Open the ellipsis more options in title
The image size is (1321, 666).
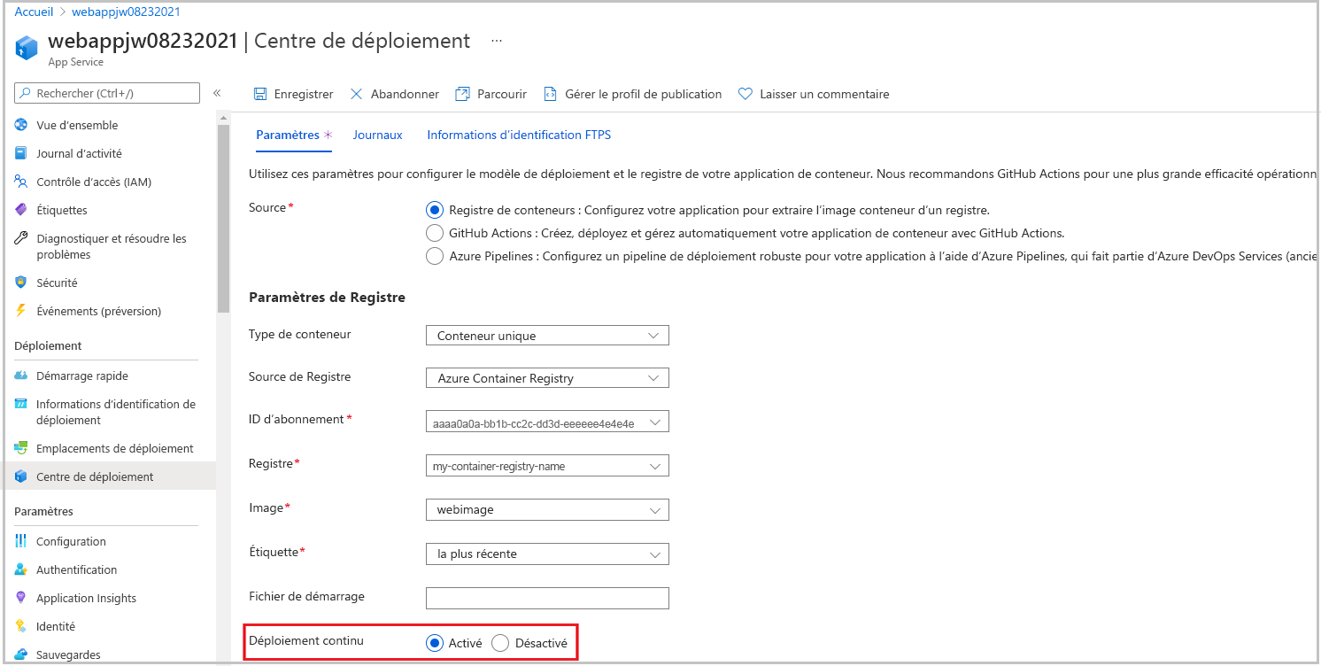(x=497, y=41)
